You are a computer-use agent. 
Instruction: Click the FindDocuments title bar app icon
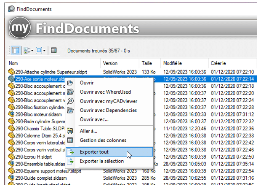(x=11, y=9)
